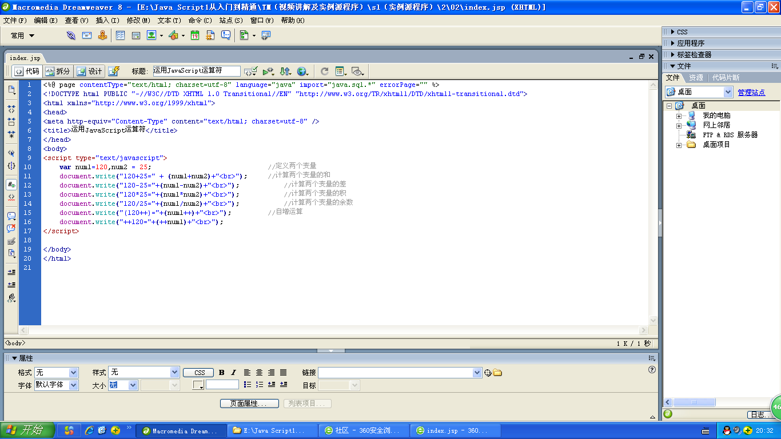The width and height of the screenshot is (781, 439).
Task: Switch to Split view button
Action: pyautogui.click(x=58, y=71)
